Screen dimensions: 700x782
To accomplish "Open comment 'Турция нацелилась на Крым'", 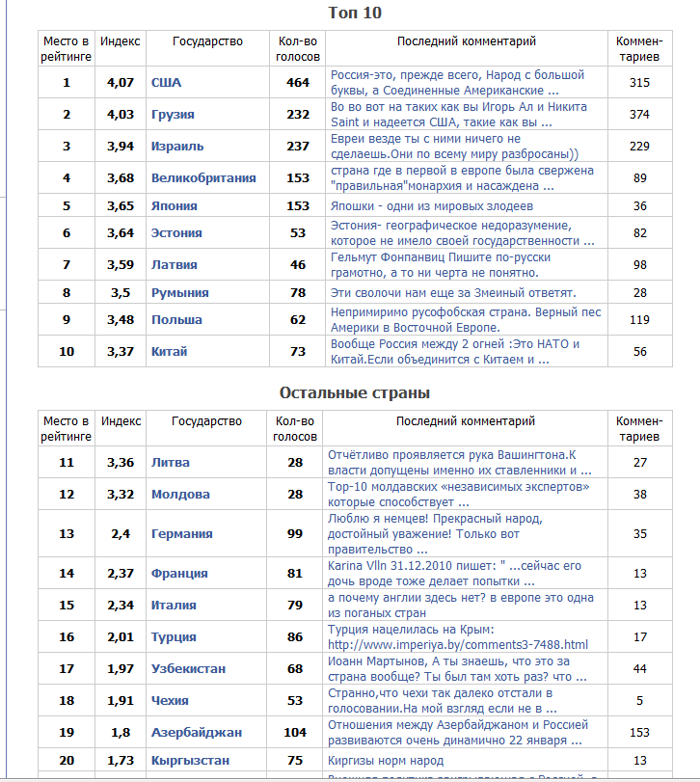I will [x=458, y=637].
